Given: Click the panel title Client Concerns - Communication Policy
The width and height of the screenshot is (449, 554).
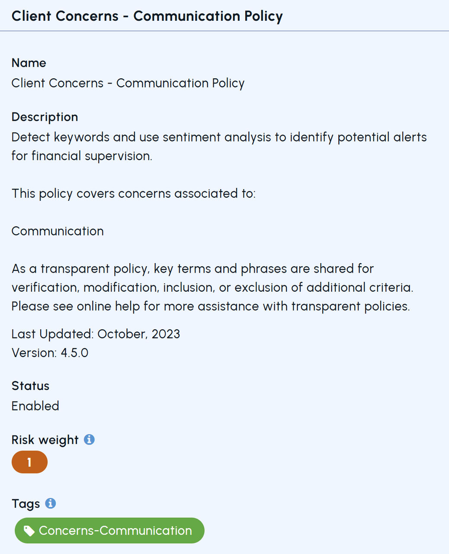Looking at the screenshot, I should [147, 16].
